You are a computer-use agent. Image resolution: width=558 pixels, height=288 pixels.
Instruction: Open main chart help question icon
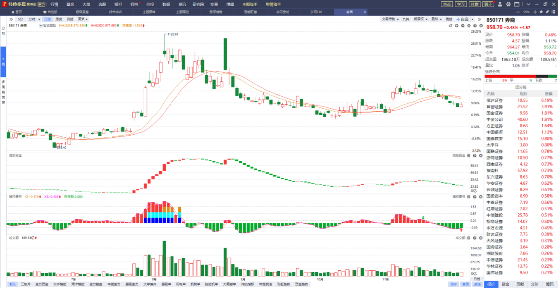[475, 26]
